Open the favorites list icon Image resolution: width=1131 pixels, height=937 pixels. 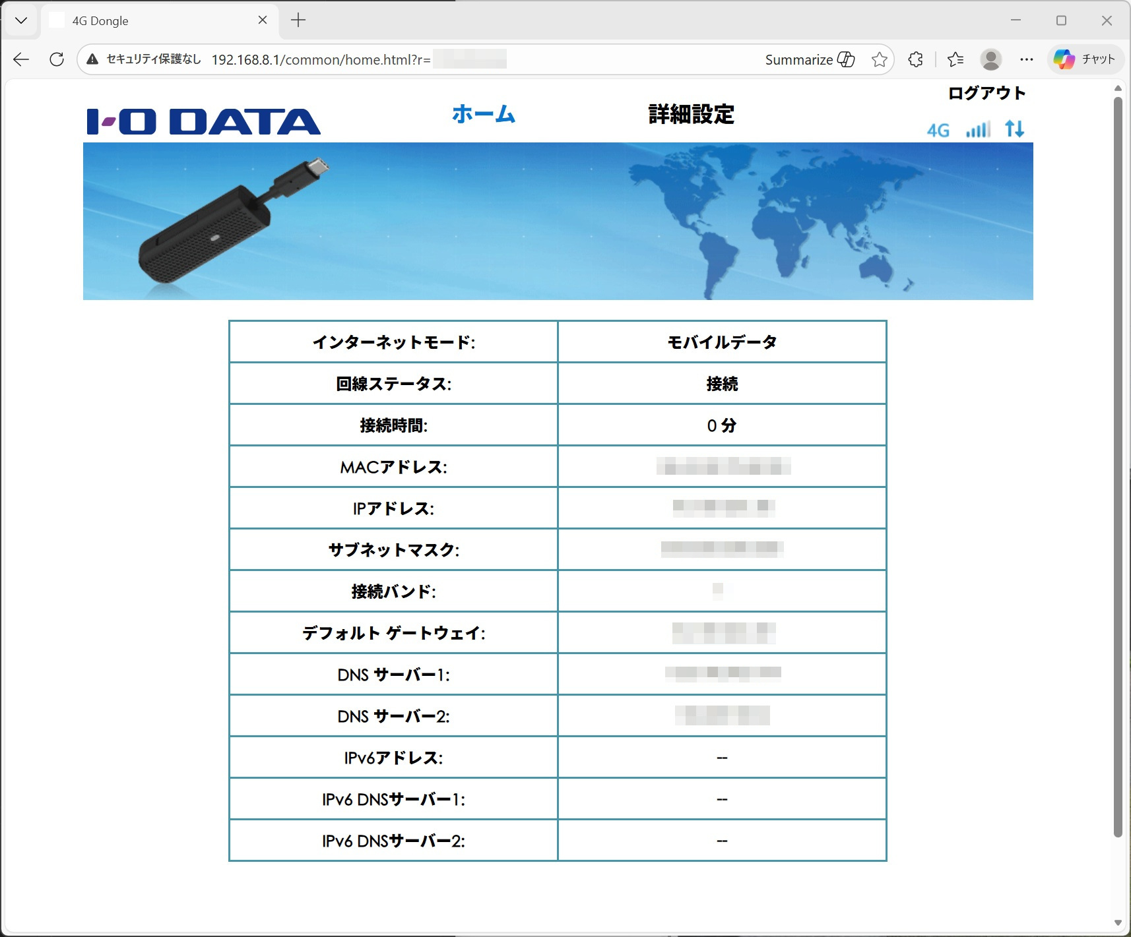tap(955, 59)
